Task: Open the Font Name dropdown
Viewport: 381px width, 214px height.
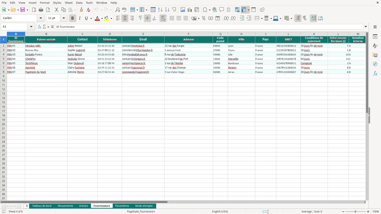Action: [x=41, y=18]
